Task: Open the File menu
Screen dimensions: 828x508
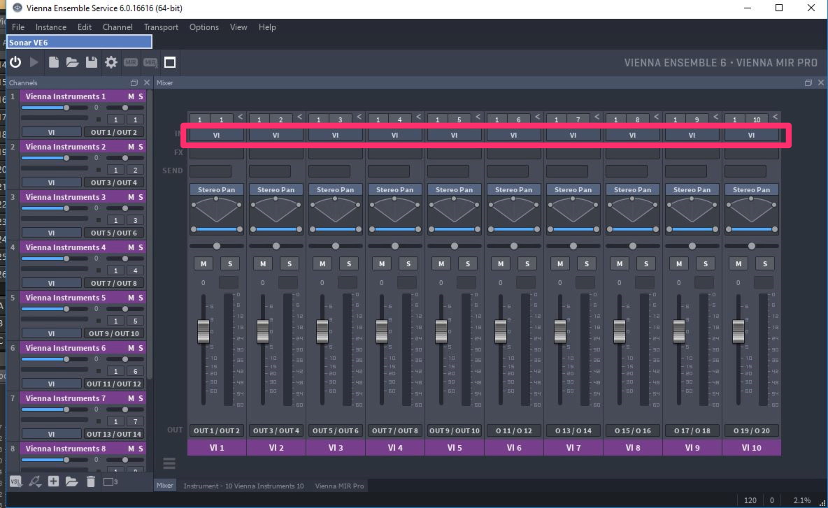Action: tap(18, 27)
